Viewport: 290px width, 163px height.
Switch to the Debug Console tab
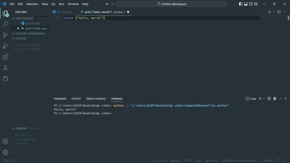click(x=96, y=99)
